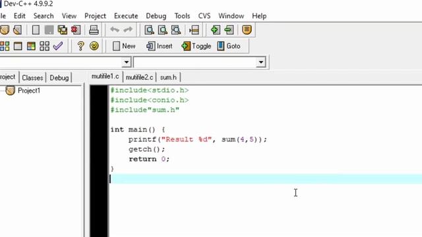Open the Help menu
This screenshot has width=422, height=237.
coord(259,16)
